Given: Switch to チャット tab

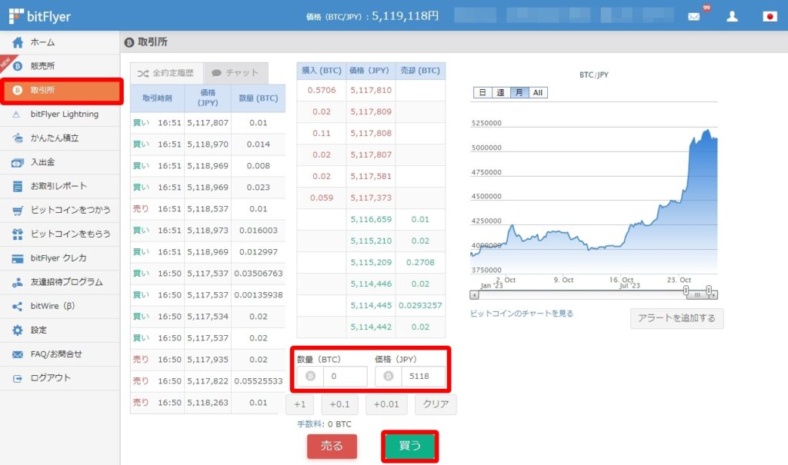Looking at the screenshot, I should click(235, 73).
